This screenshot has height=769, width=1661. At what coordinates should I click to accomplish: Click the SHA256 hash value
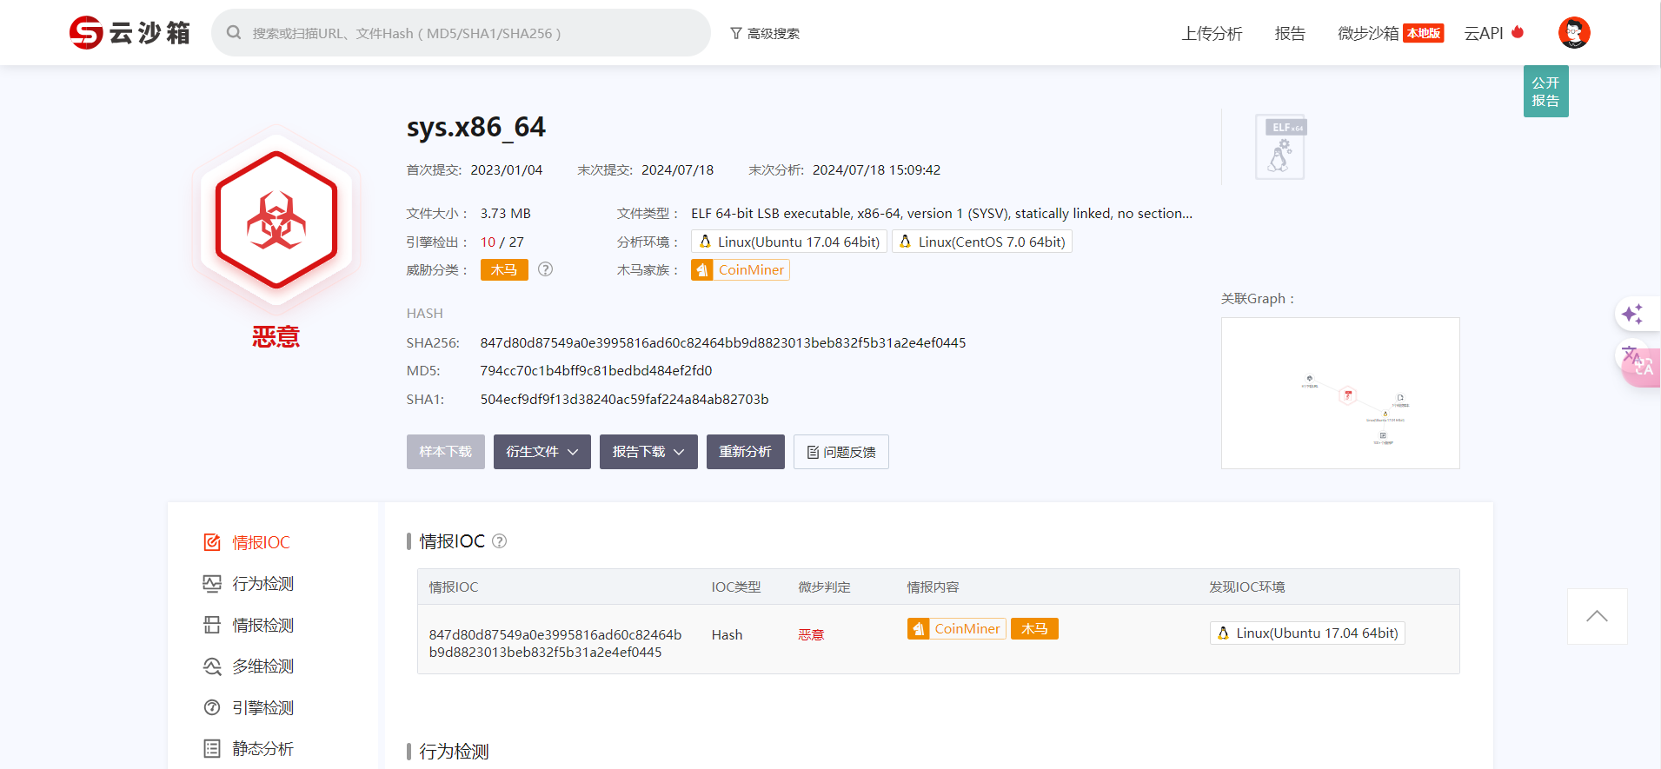tap(723, 343)
